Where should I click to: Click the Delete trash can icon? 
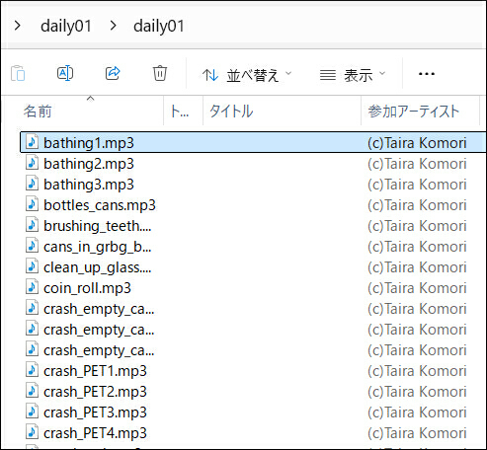click(160, 73)
